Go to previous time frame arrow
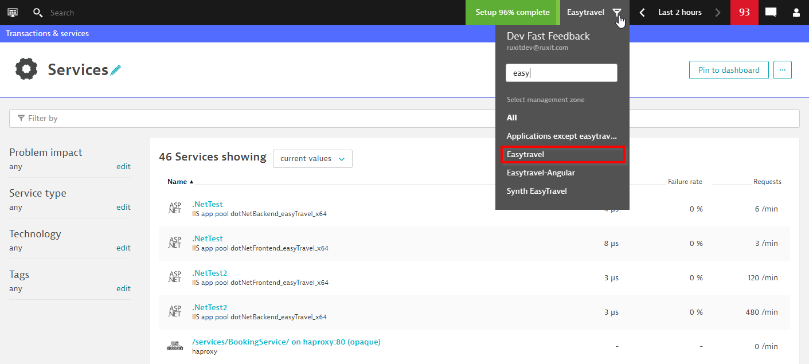809x364 pixels. click(x=642, y=13)
